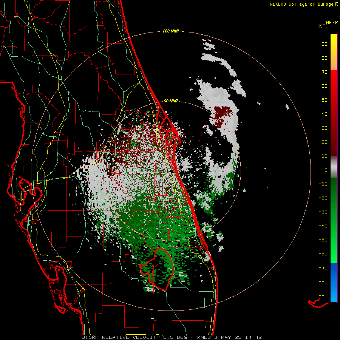Click the -40 knot scale label
Screen dimensions: 340x340
point(323,226)
